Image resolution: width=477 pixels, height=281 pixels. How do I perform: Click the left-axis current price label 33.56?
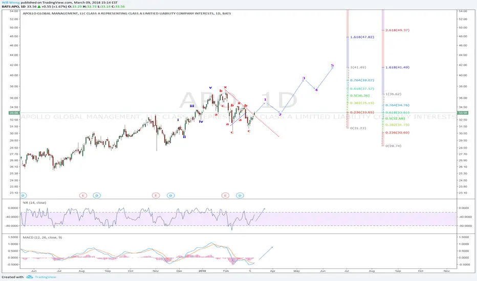click(x=14, y=113)
